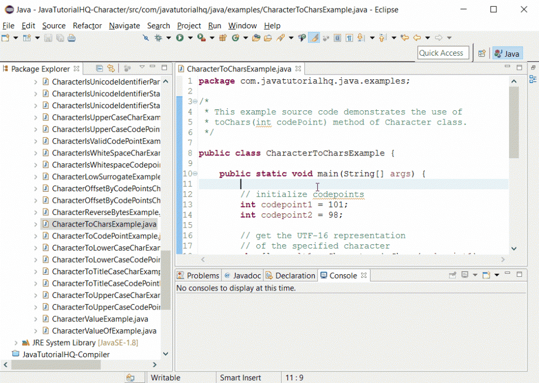Screen dimensions: 539x383
Task: Select CharacterValueExample.java in Package Explorer
Action: coord(99,319)
